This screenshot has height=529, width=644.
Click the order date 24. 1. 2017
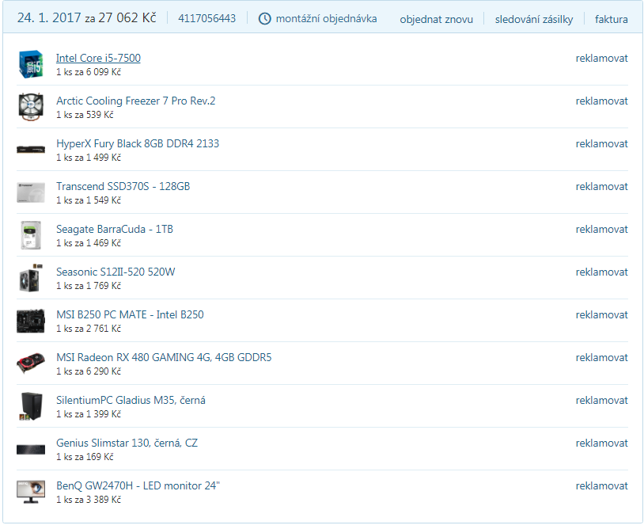click(49, 17)
